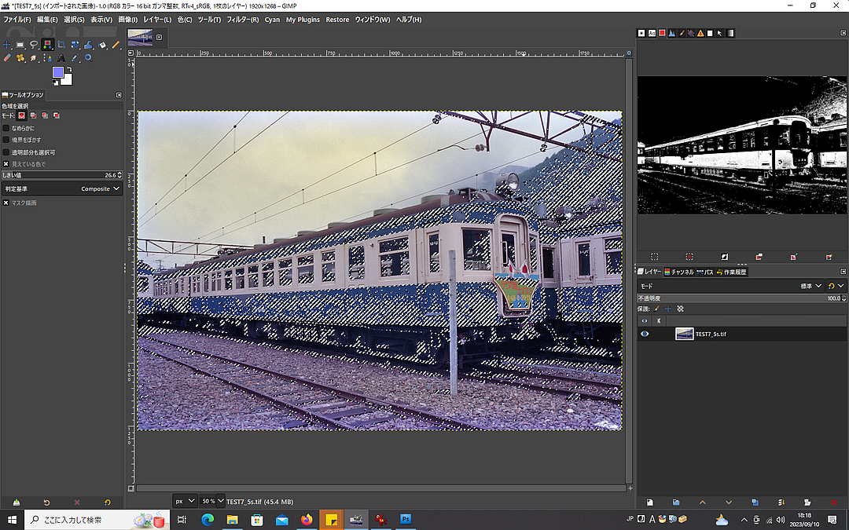Screen dimensions: 849x530
Task: Open the 選択(S) menu
Action: click(74, 20)
